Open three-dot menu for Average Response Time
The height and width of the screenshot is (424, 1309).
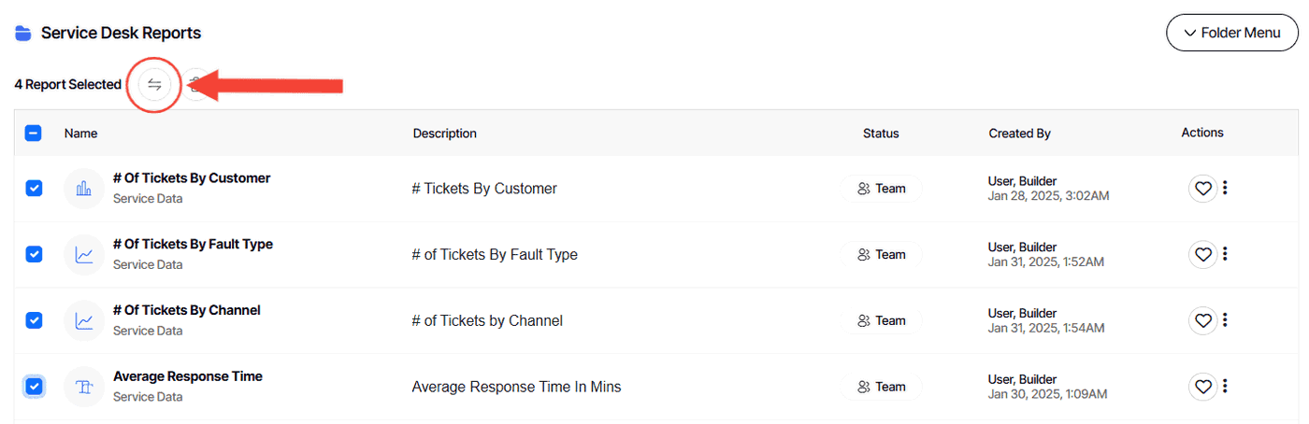pos(1225,386)
